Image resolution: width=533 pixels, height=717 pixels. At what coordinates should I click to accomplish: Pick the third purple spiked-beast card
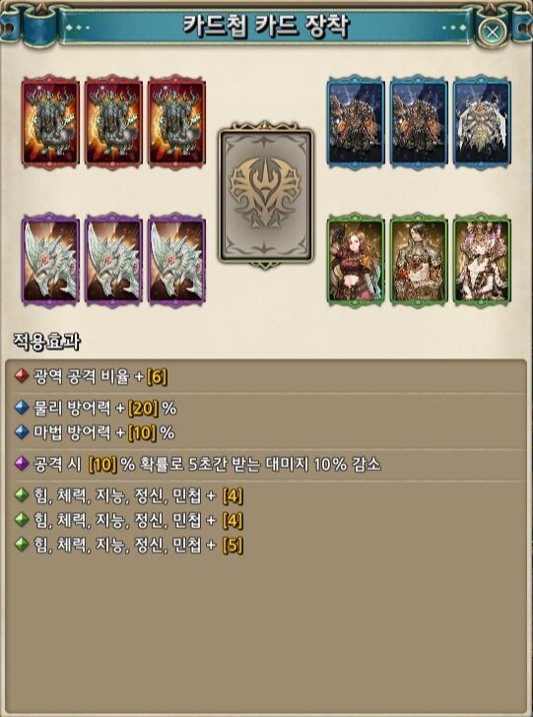pyautogui.click(x=176, y=260)
